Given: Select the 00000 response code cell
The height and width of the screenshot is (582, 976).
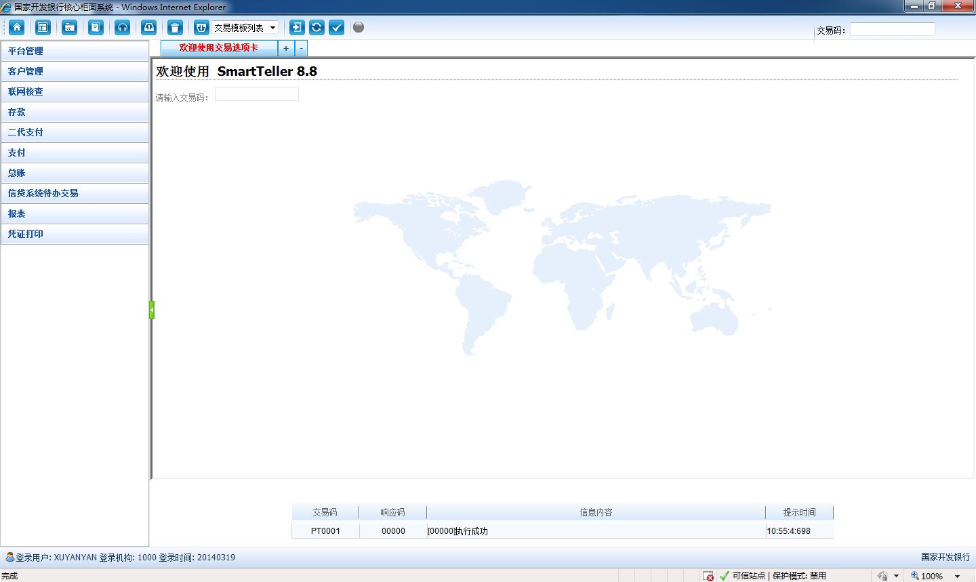Looking at the screenshot, I should tap(393, 531).
